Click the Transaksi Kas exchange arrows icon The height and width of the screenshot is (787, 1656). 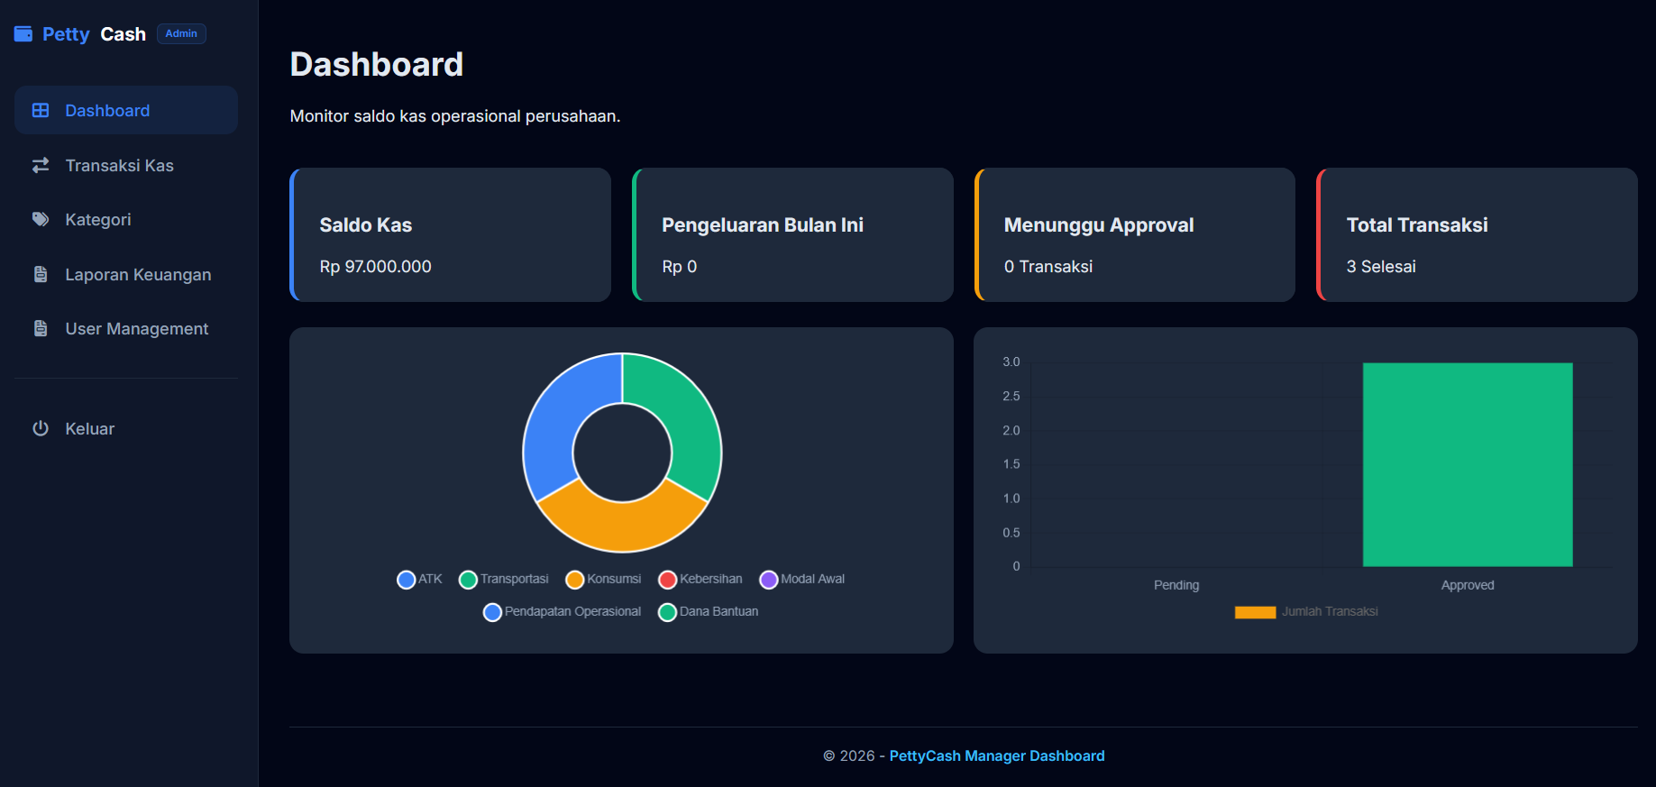(x=41, y=165)
